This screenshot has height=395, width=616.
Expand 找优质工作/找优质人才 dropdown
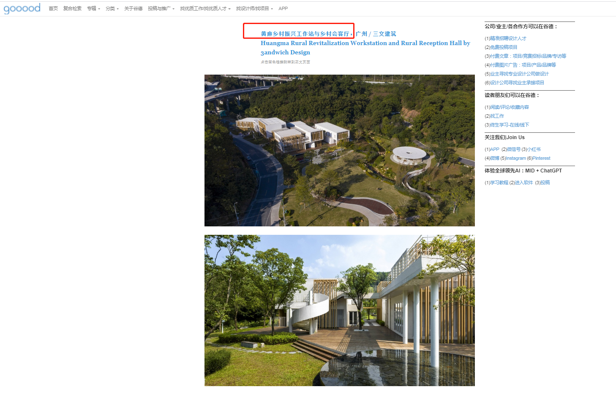(205, 8)
